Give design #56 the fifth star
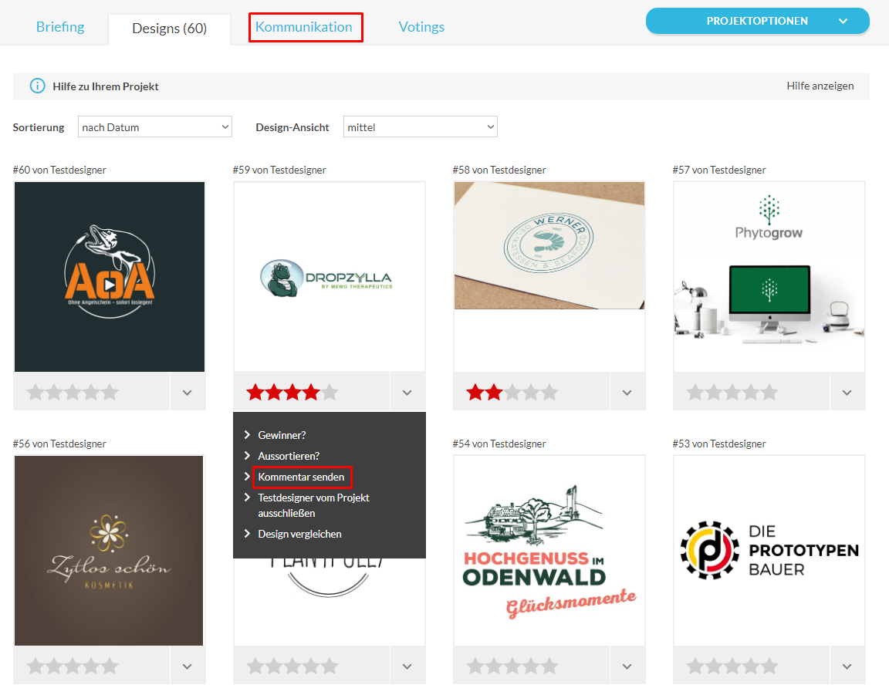 point(110,666)
